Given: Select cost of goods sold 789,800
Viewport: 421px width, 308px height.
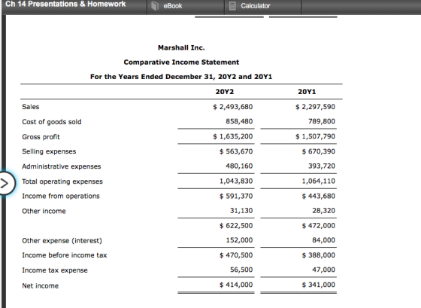Looking at the screenshot, I should click(x=322, y=121).
